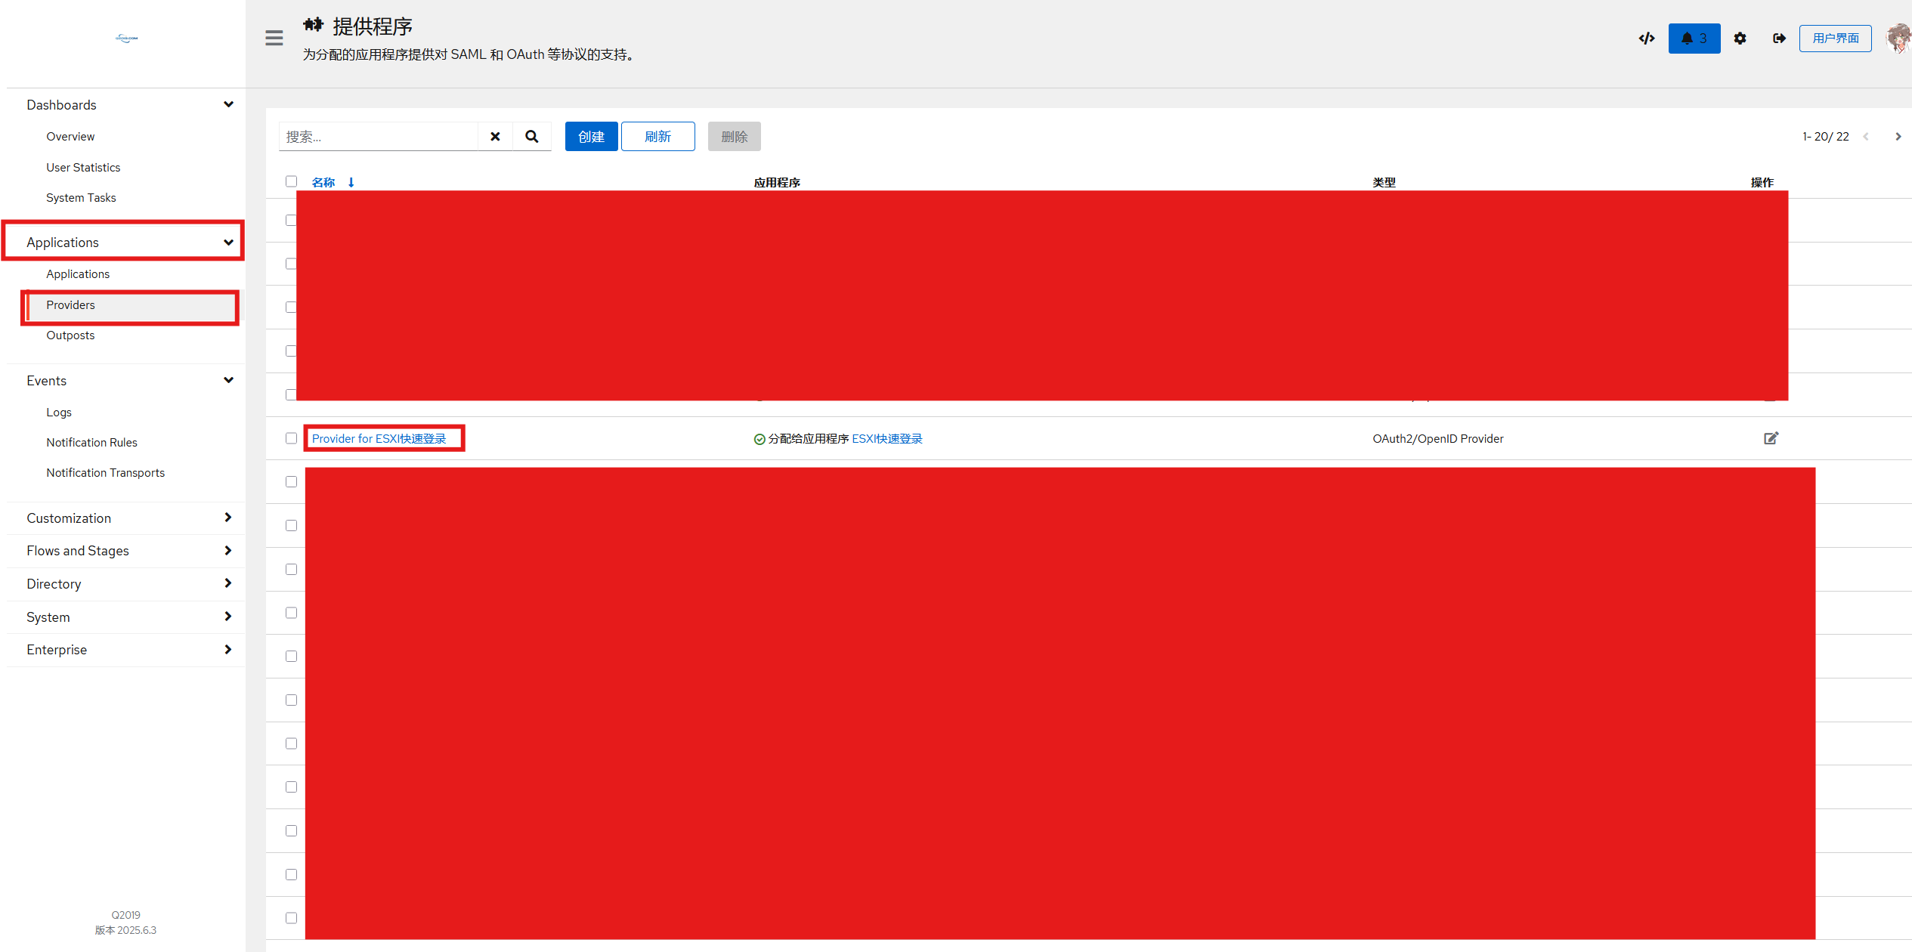
Task: Check Provider for ESXI快速登录 row checkbox
Action: click(291, 438)
